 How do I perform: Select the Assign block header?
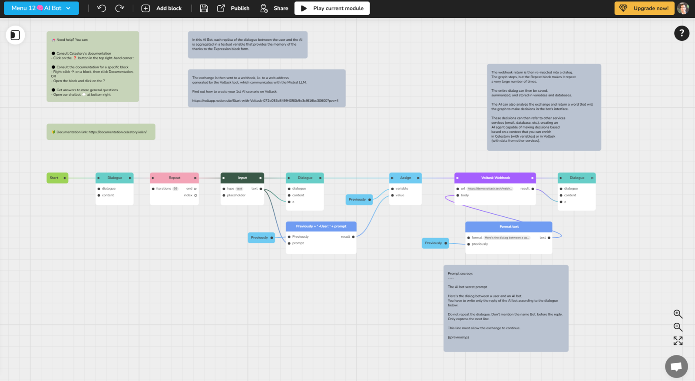405,178
